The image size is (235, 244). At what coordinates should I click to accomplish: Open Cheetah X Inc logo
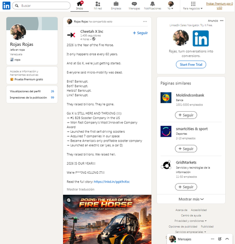pyautogui.click(x=71, y=35)
